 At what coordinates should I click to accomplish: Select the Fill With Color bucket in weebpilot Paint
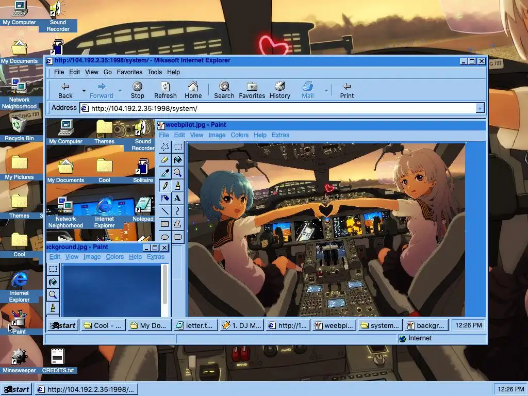click(177, 160)
